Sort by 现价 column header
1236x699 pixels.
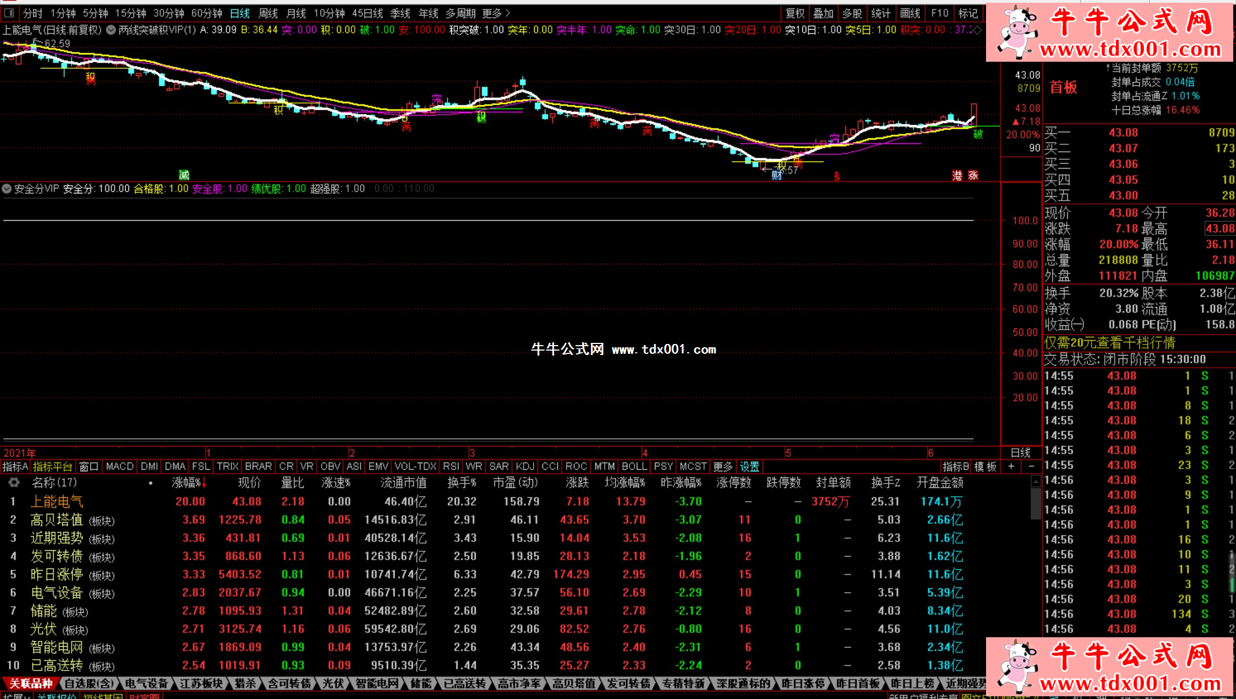pyautogui.click(x=249, y=482)
